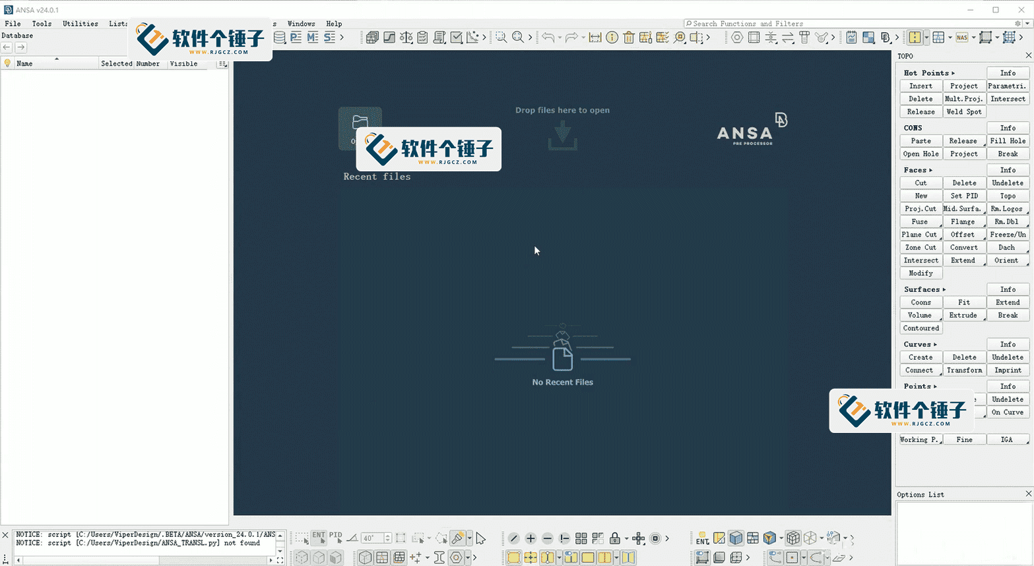Toggle the PID selection mode button
Screen dimensions: 1034x566
tap(335, 538)
